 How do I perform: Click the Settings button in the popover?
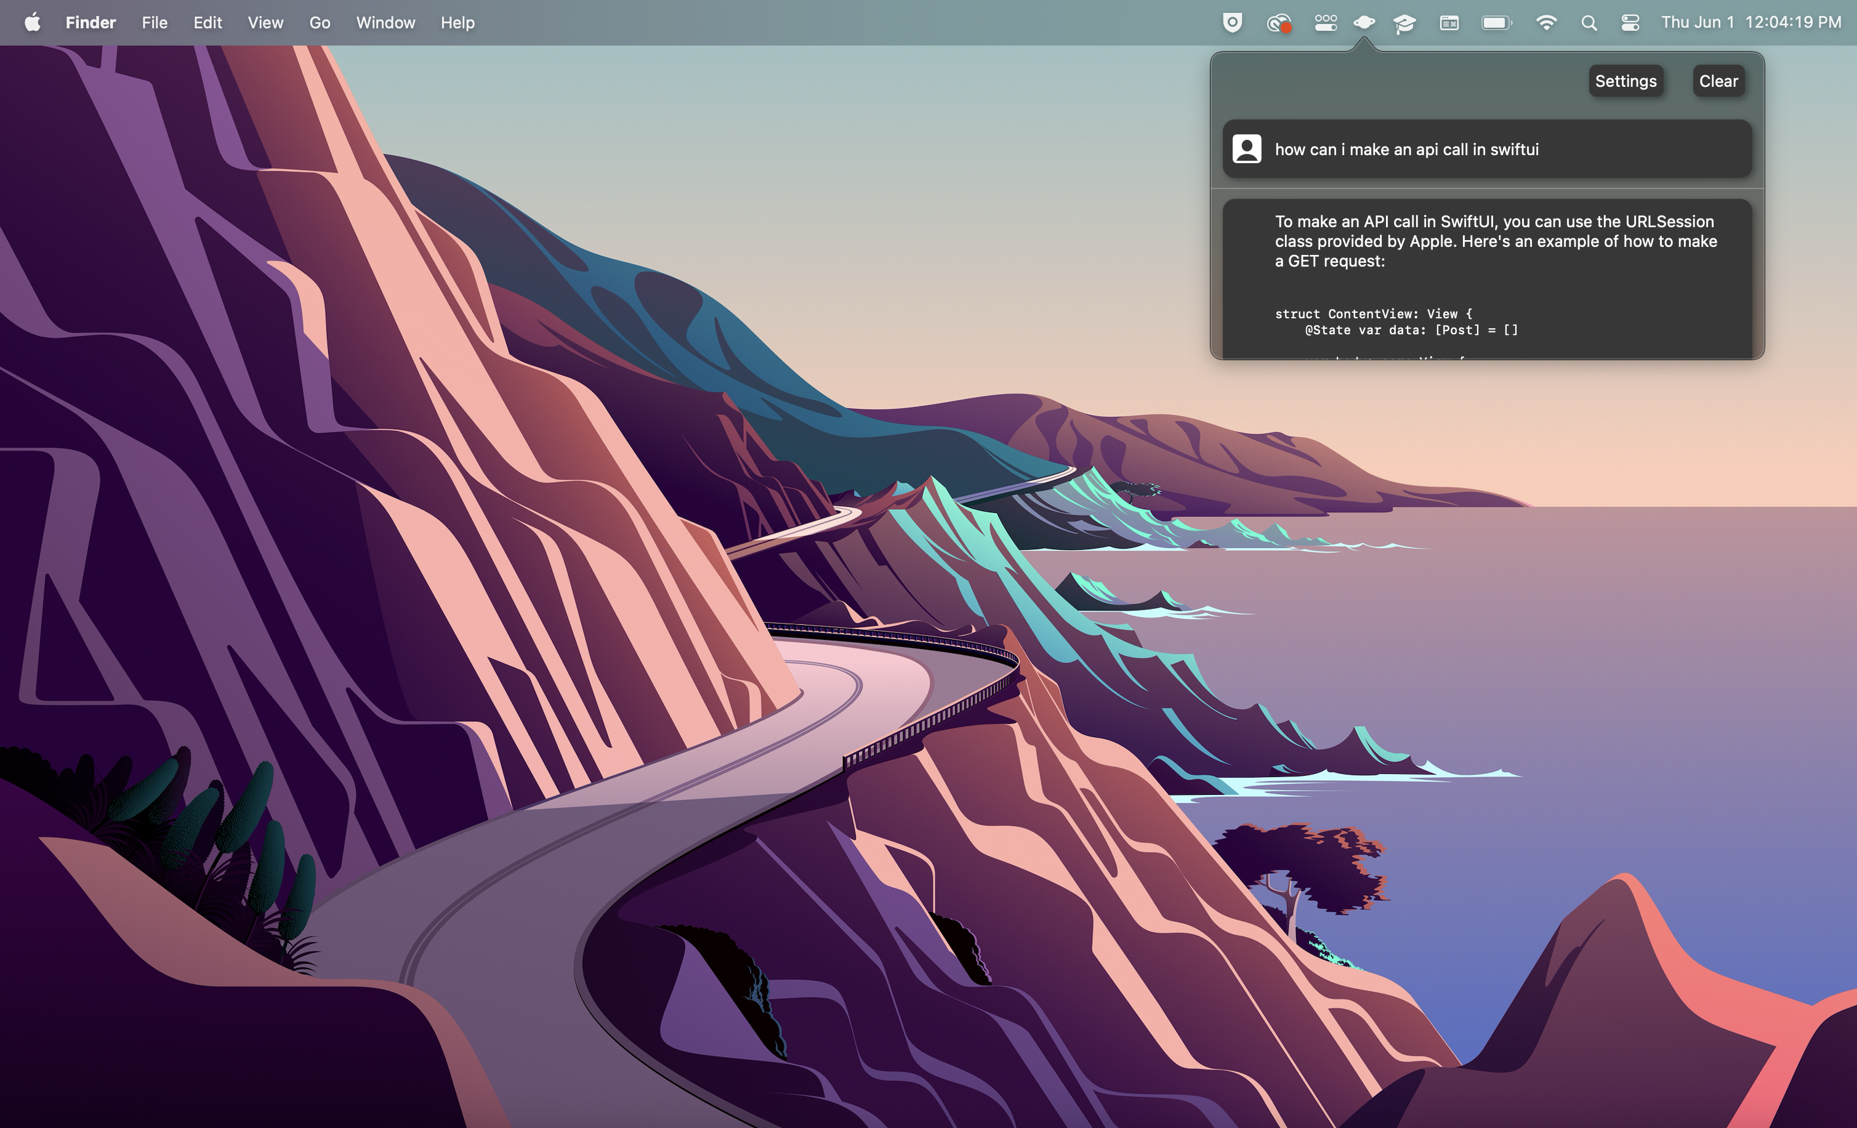(x=1625, y=81)
